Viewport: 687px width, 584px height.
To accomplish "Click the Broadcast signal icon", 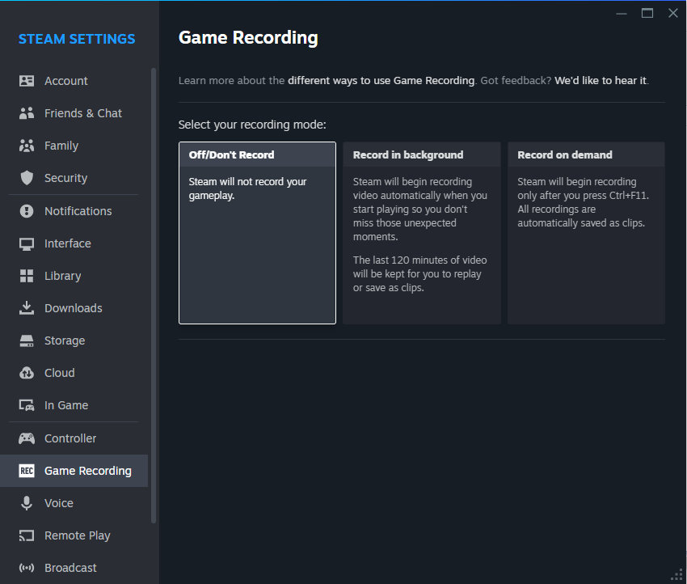I will 27,568.
